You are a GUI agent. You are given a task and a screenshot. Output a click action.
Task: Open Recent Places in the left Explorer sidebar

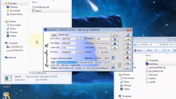16,14
